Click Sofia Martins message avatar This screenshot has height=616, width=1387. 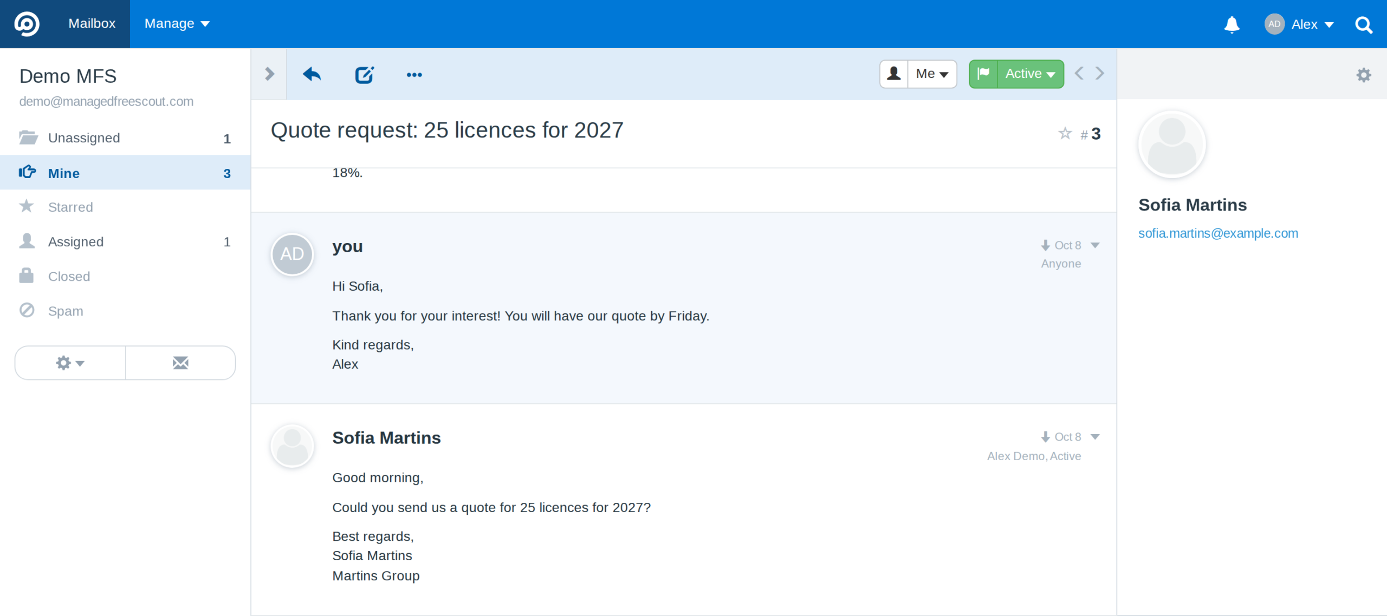(292, 445)
